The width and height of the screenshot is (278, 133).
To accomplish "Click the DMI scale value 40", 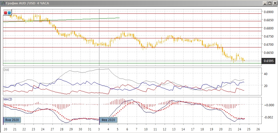I will pyautogui.click(x=265, y=74).
